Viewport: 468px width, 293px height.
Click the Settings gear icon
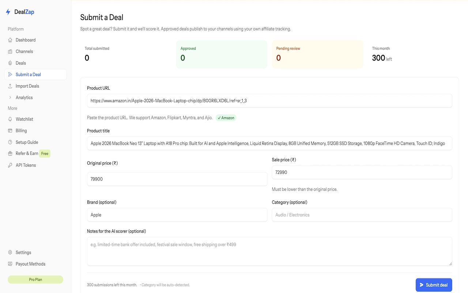[10, 252]
